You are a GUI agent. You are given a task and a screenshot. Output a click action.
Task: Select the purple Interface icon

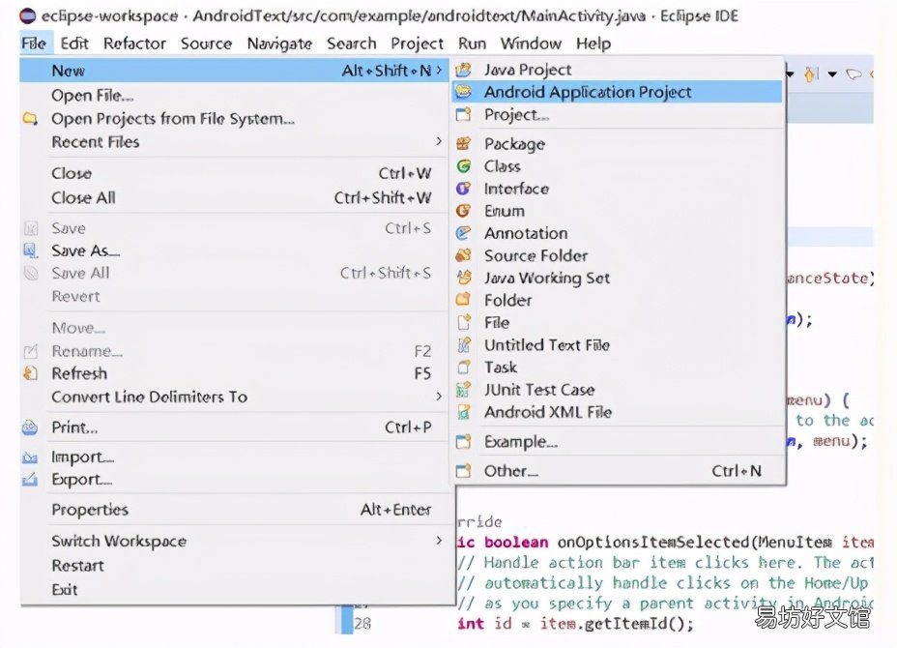coord(463,189)
